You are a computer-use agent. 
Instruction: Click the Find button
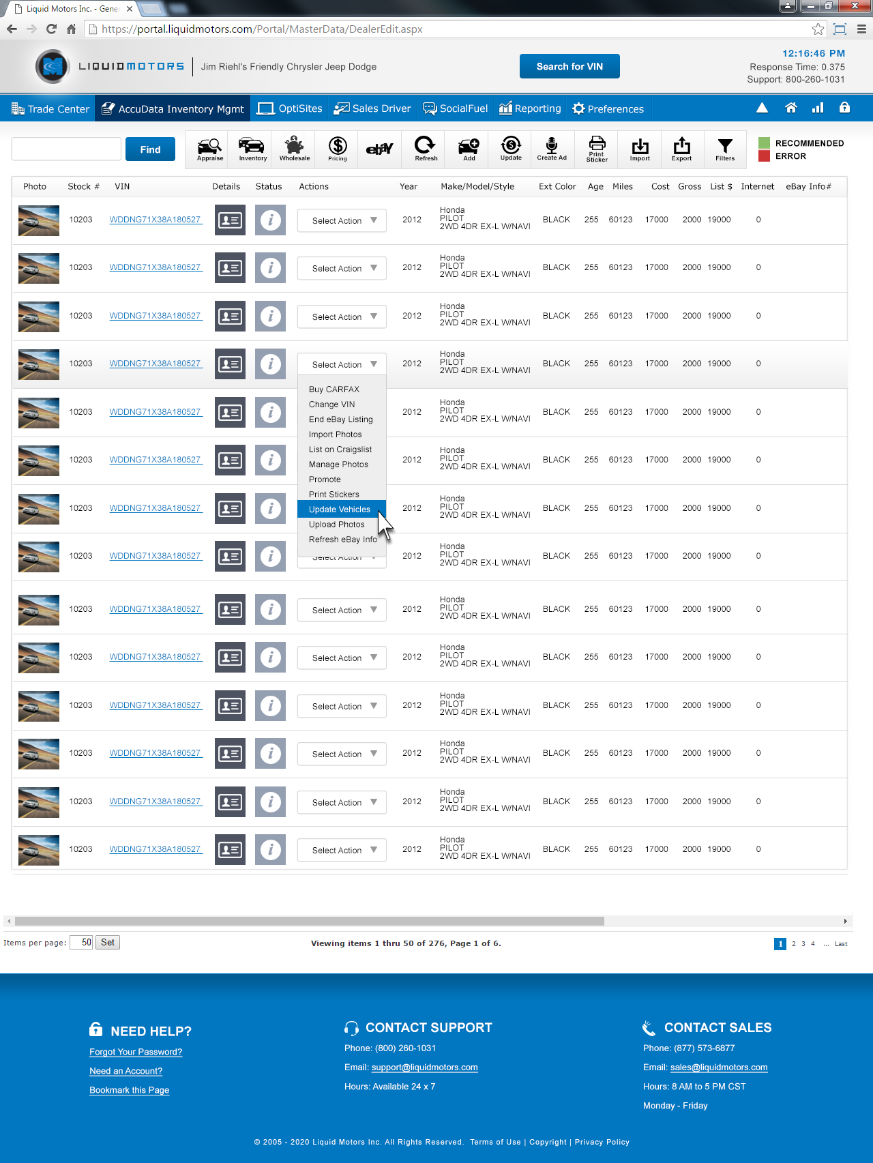tap(150, 149)
